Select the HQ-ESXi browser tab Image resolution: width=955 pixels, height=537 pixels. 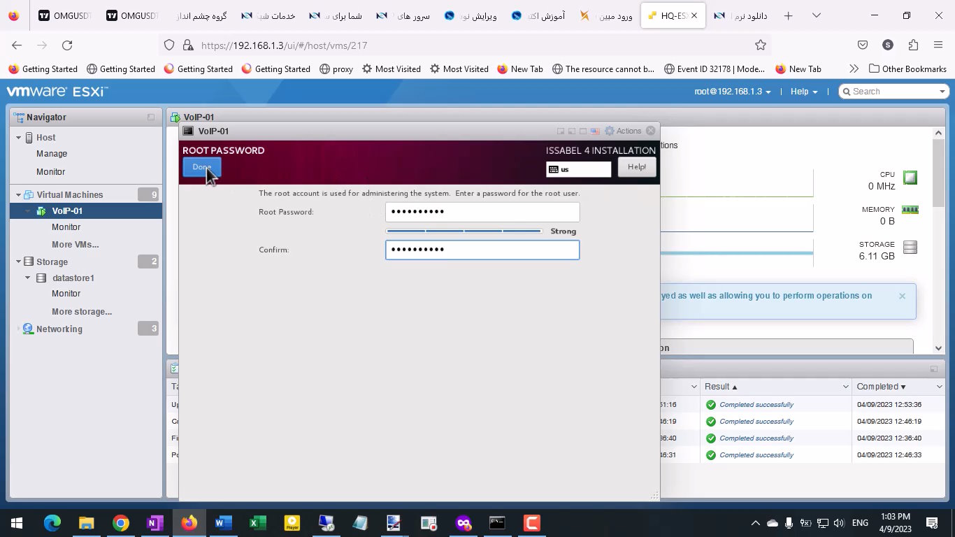673,15
